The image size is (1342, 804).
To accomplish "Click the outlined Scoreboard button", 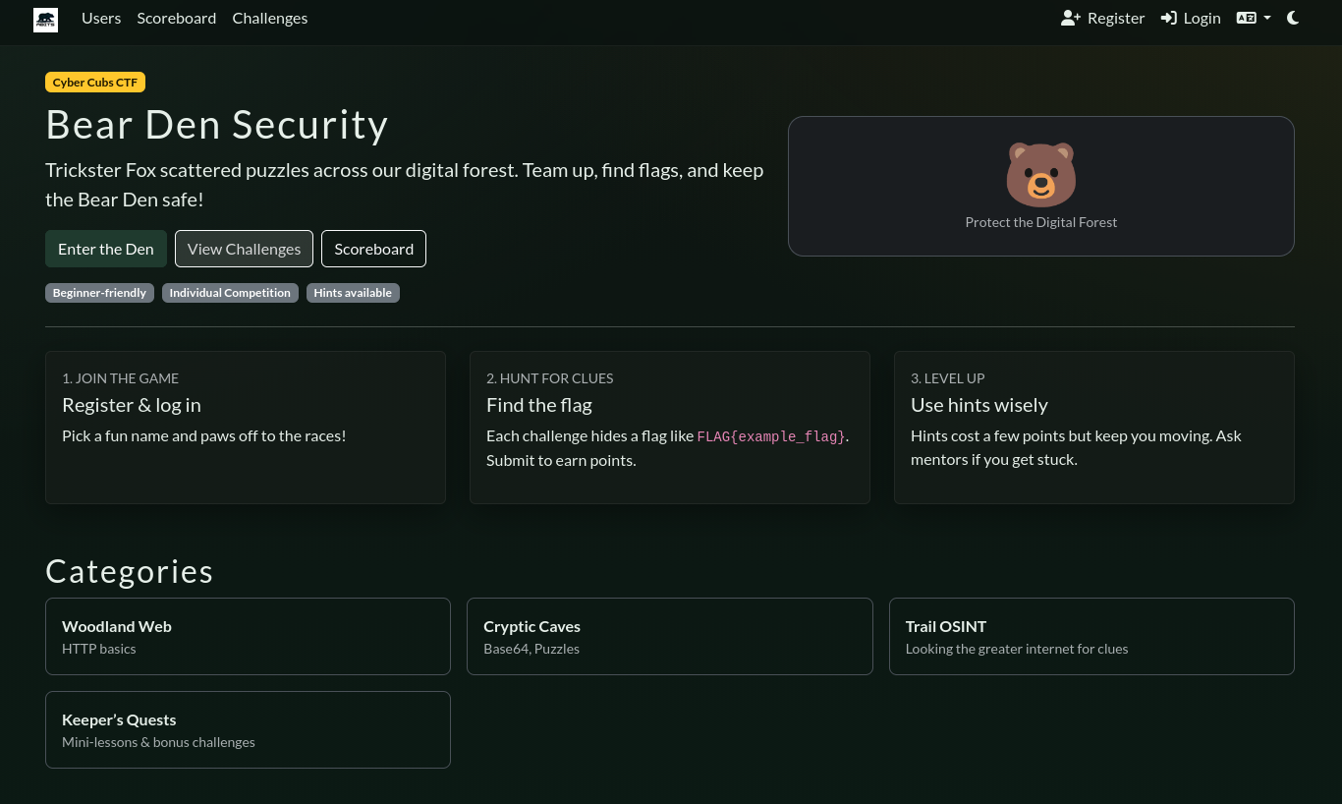I will [373, 249].
